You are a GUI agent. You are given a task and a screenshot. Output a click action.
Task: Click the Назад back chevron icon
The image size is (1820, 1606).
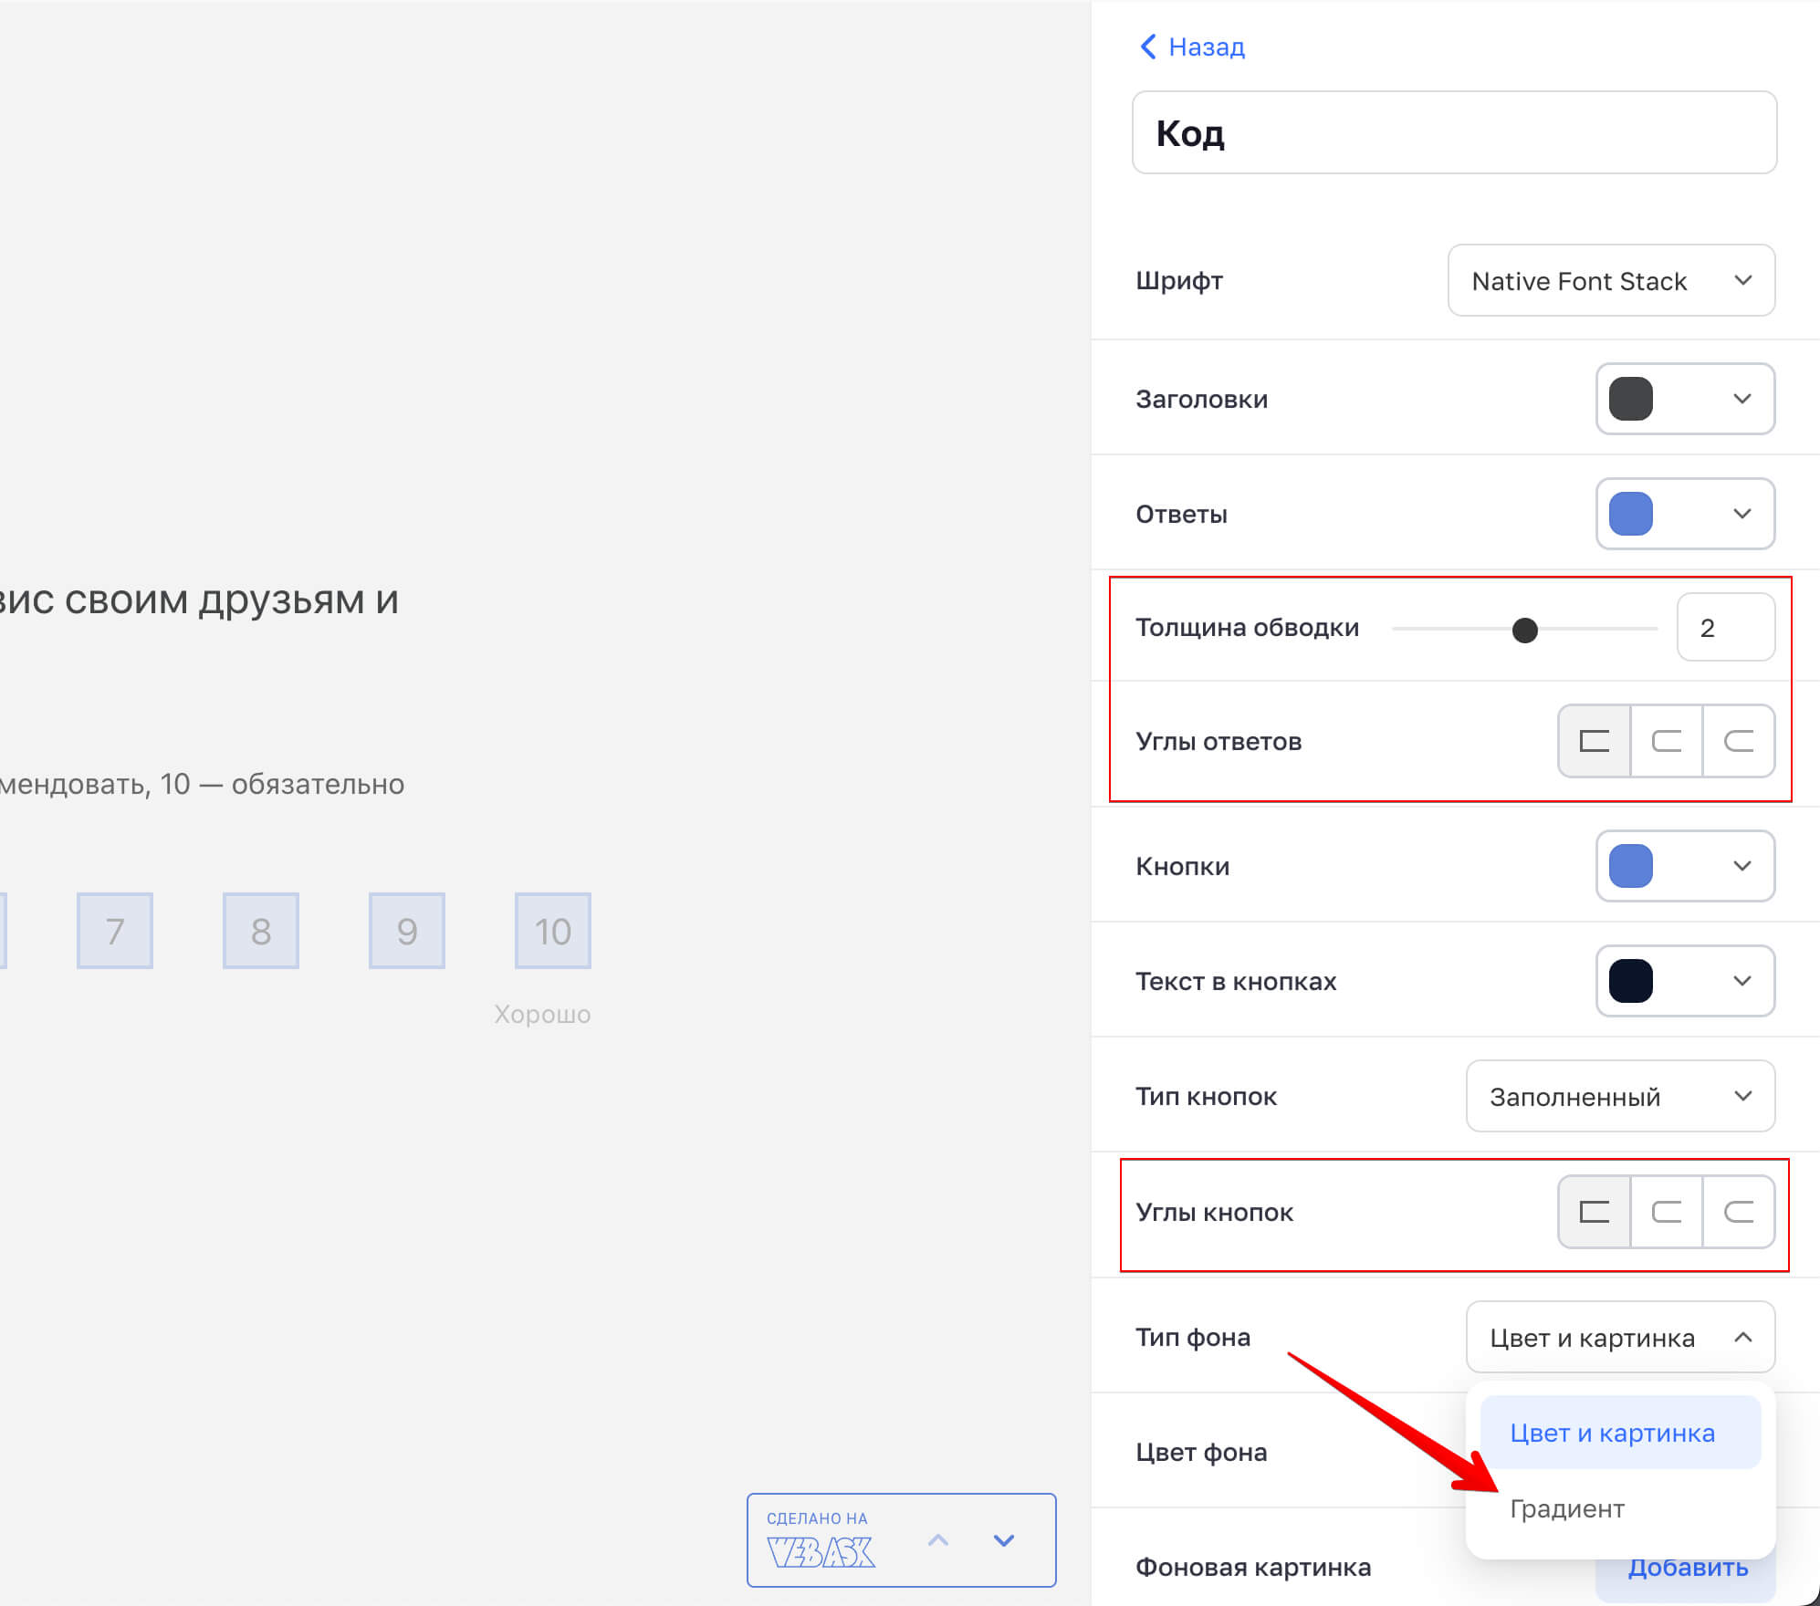1148,47
